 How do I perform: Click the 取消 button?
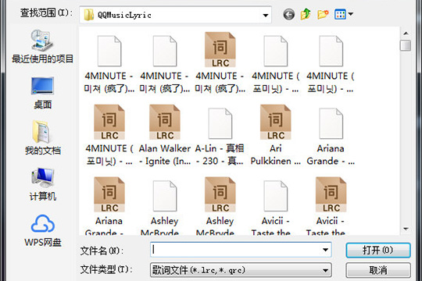tap(378, 270)
